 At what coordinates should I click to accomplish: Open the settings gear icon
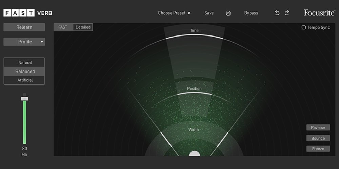[228, 13]
